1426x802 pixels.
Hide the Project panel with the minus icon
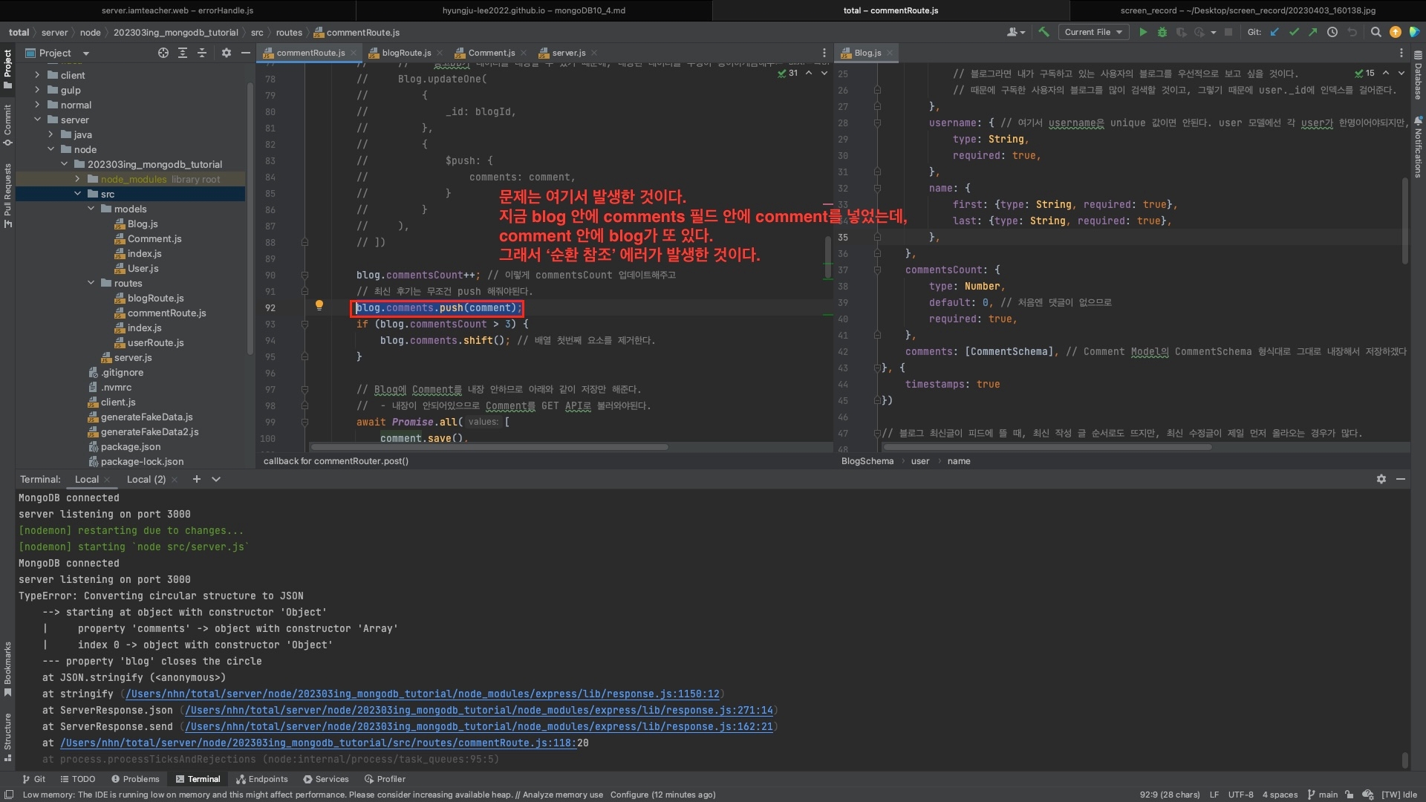tap(246, 53)
